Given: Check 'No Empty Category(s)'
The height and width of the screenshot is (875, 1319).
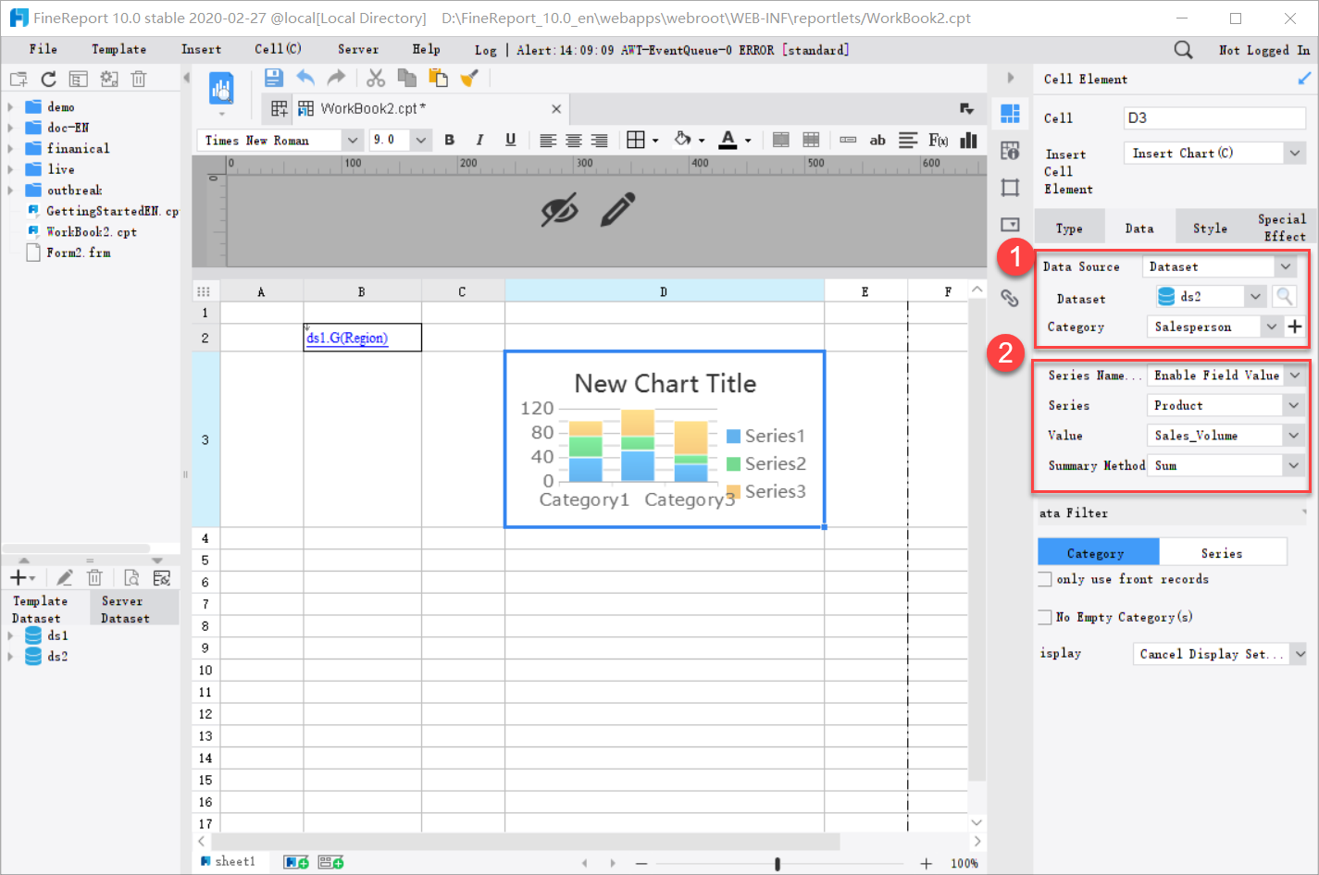Looking at the screenshot, I should pos(1046,617).
